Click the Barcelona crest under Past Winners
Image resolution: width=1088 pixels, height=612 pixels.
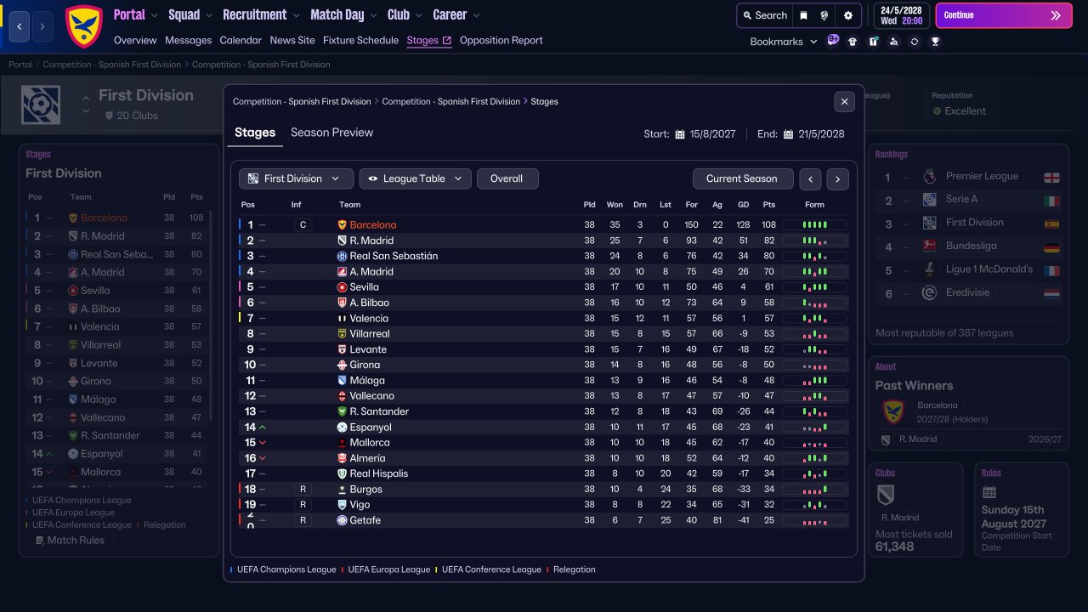(892, 412)
